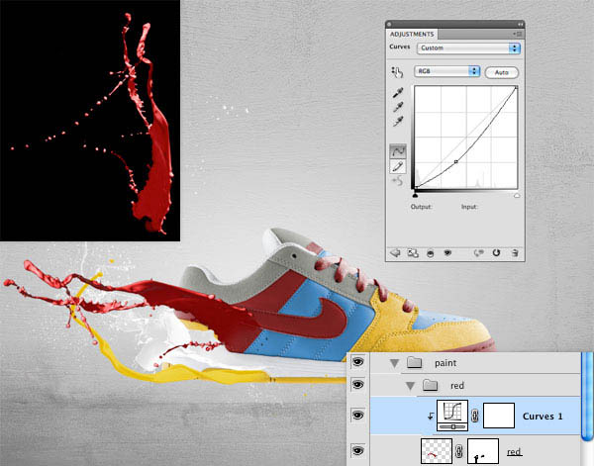Click the clip to layer icon
The width and height of the screenshot is (594, 466).
[430, 253]
